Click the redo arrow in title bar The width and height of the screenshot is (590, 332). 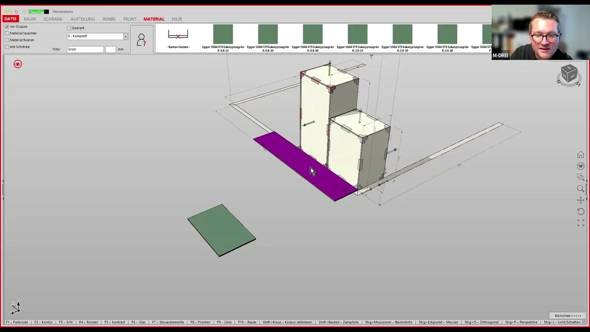coord(24,12)
